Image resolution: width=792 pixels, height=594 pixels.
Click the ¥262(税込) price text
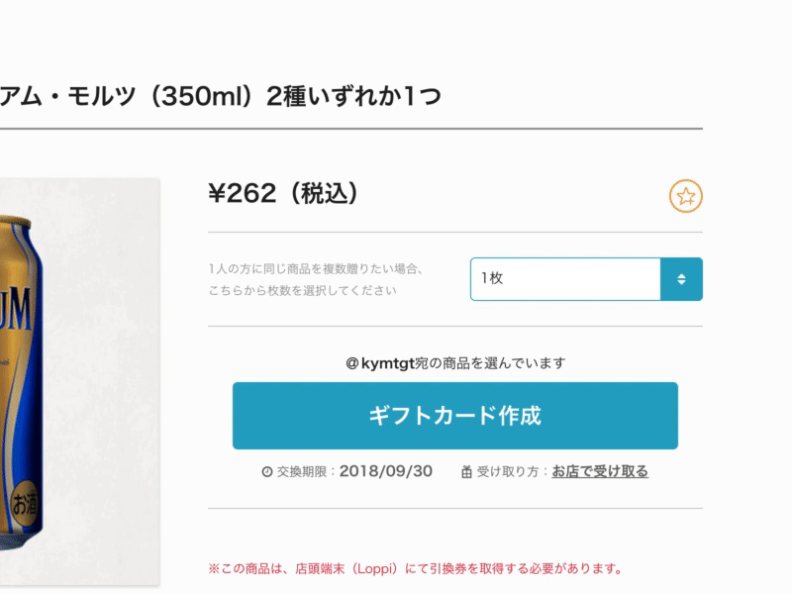pyautogui.click(x=281, y=194)
